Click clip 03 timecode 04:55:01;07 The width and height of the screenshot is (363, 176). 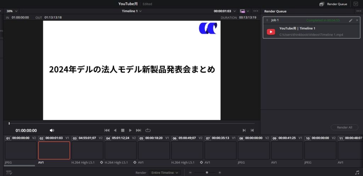pyautogui.click(x=87, y=138)
